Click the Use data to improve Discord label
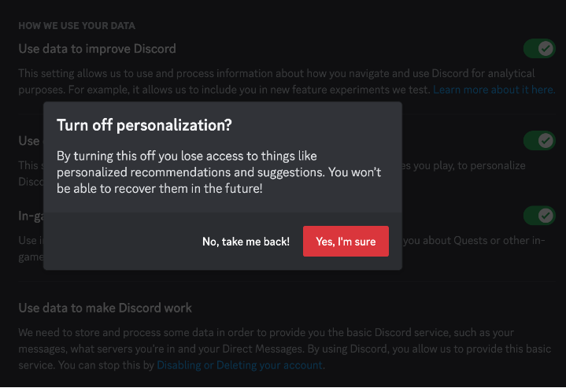The height and width of the screenshot is (388, 566). pyautogui.click(x=97, y=48)
